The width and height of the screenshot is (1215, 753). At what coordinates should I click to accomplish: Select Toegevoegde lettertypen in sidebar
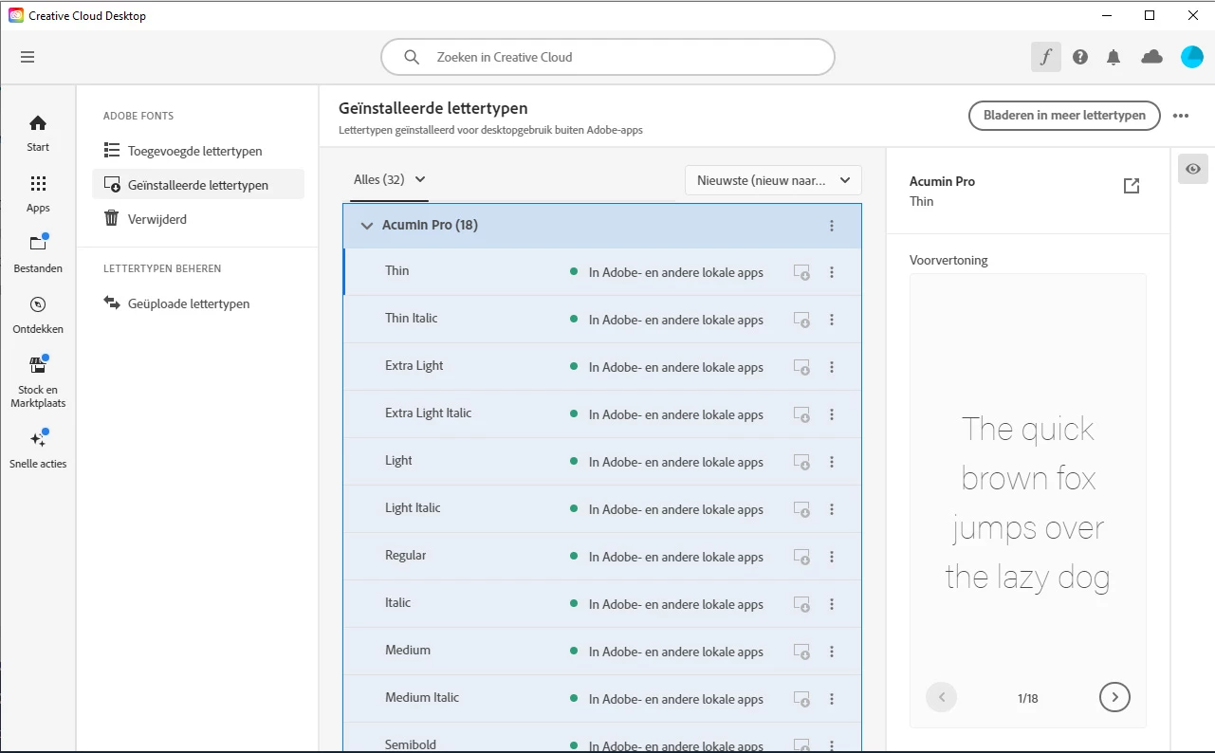(x=197, y=151)
